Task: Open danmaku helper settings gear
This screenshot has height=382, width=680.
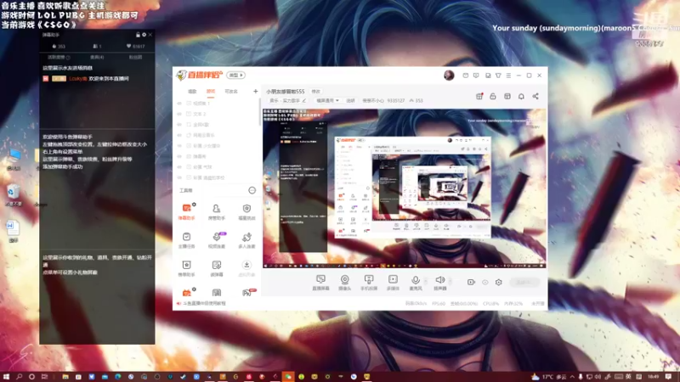Action: click(144, 35)
